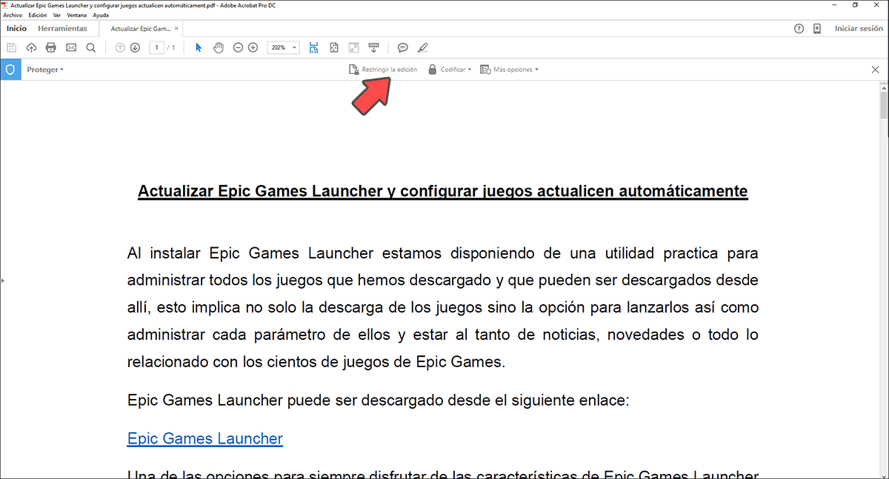The height and width of the screenshot is (479, 889).
Task: Open the Search tool
Action: pos(90,47)
